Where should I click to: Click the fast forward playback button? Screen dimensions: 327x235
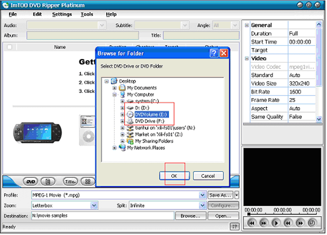pyautogui.click(x=300, y=224)
